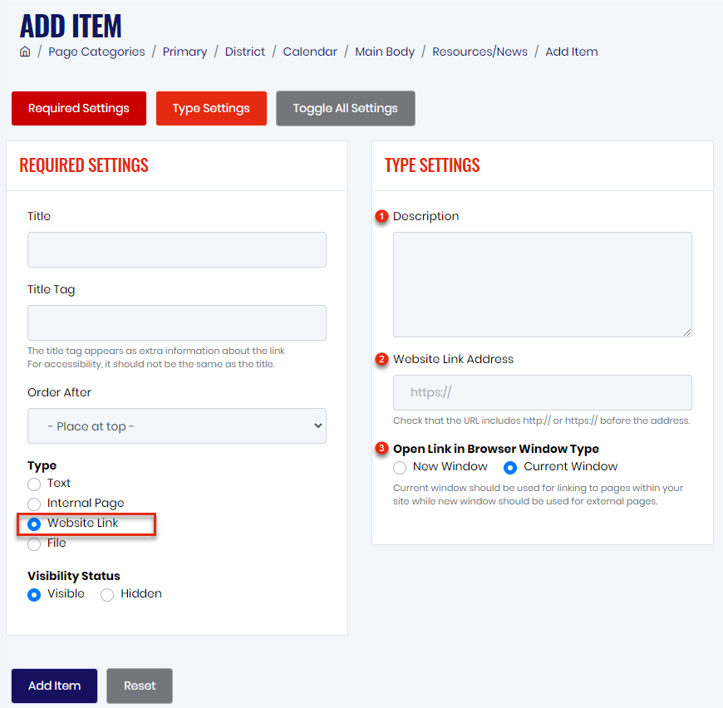Focus the Title Tag input field
The height and width of the screenshot is (708, 723).
point(177,322)
